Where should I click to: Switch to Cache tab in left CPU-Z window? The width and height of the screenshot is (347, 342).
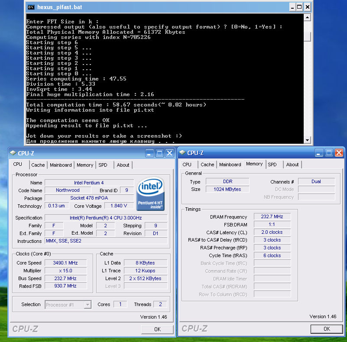tap(38, 165)
